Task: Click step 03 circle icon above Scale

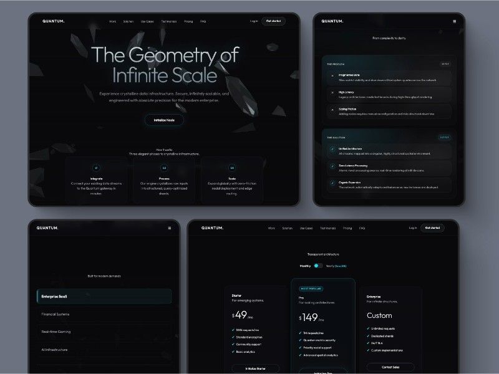Action: pyautogui.click(x=232, y=168)
